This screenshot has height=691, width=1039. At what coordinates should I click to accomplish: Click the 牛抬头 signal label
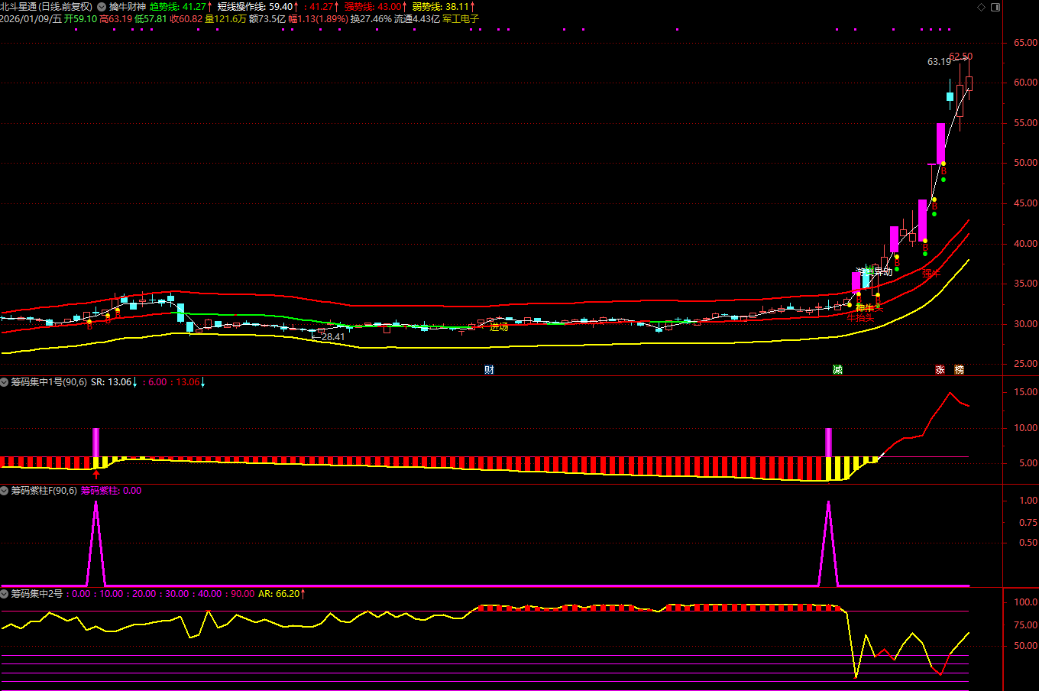(860, 318)
